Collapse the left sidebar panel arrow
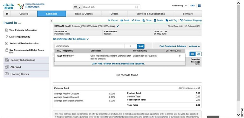The image size is (244, 118). (x=51, y=21)
